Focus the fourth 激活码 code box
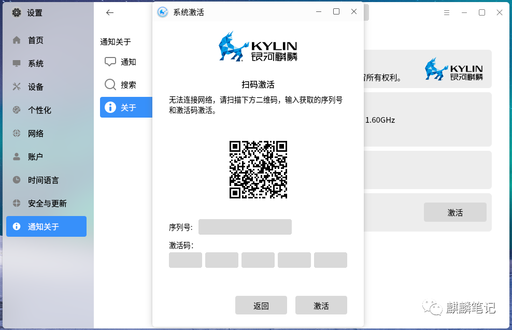The image size is (512, 330). click(294, 260)
